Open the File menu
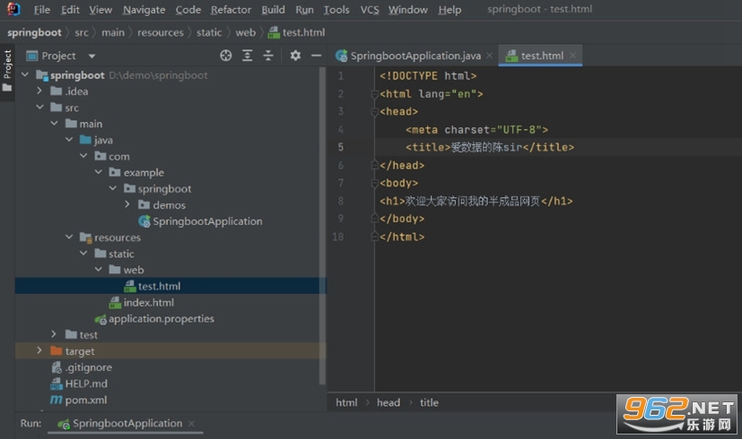This screenshot has width=742, height=439. 41,10
